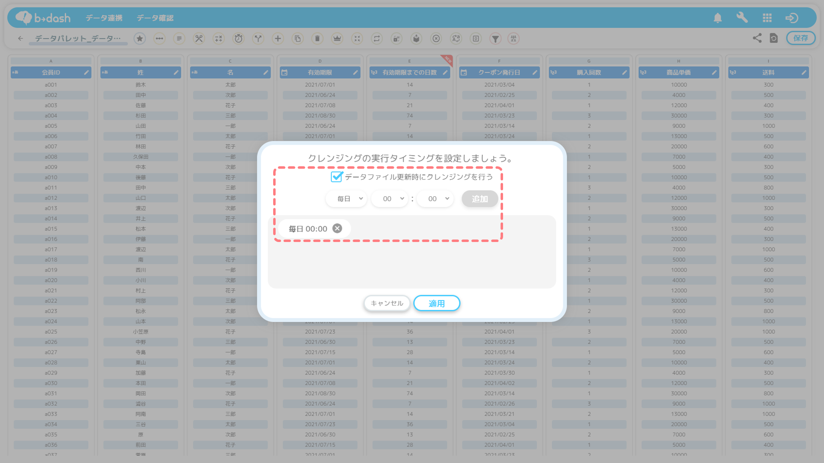Click the text lines toolbar icon
This screenshot has width=824, height=463.
[179, 39]
